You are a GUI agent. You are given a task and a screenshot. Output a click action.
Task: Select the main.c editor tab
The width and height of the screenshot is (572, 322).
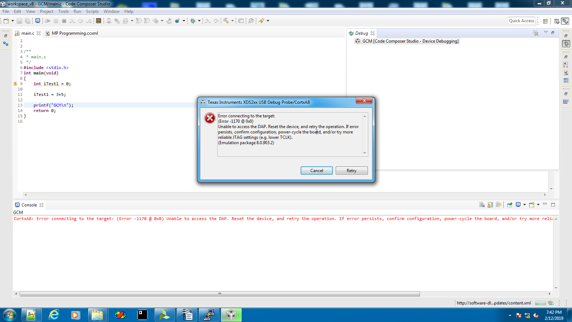point(28,33)
